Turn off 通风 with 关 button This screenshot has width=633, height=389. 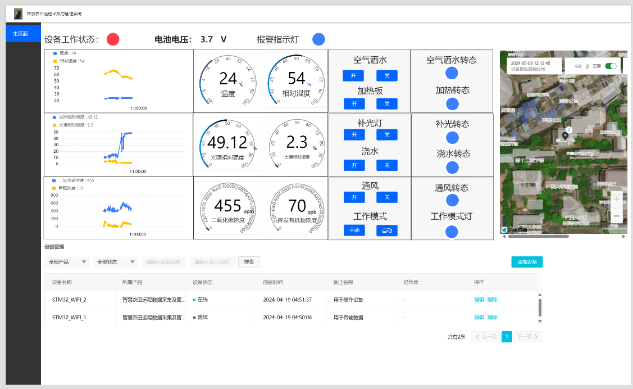pos(387,197)
